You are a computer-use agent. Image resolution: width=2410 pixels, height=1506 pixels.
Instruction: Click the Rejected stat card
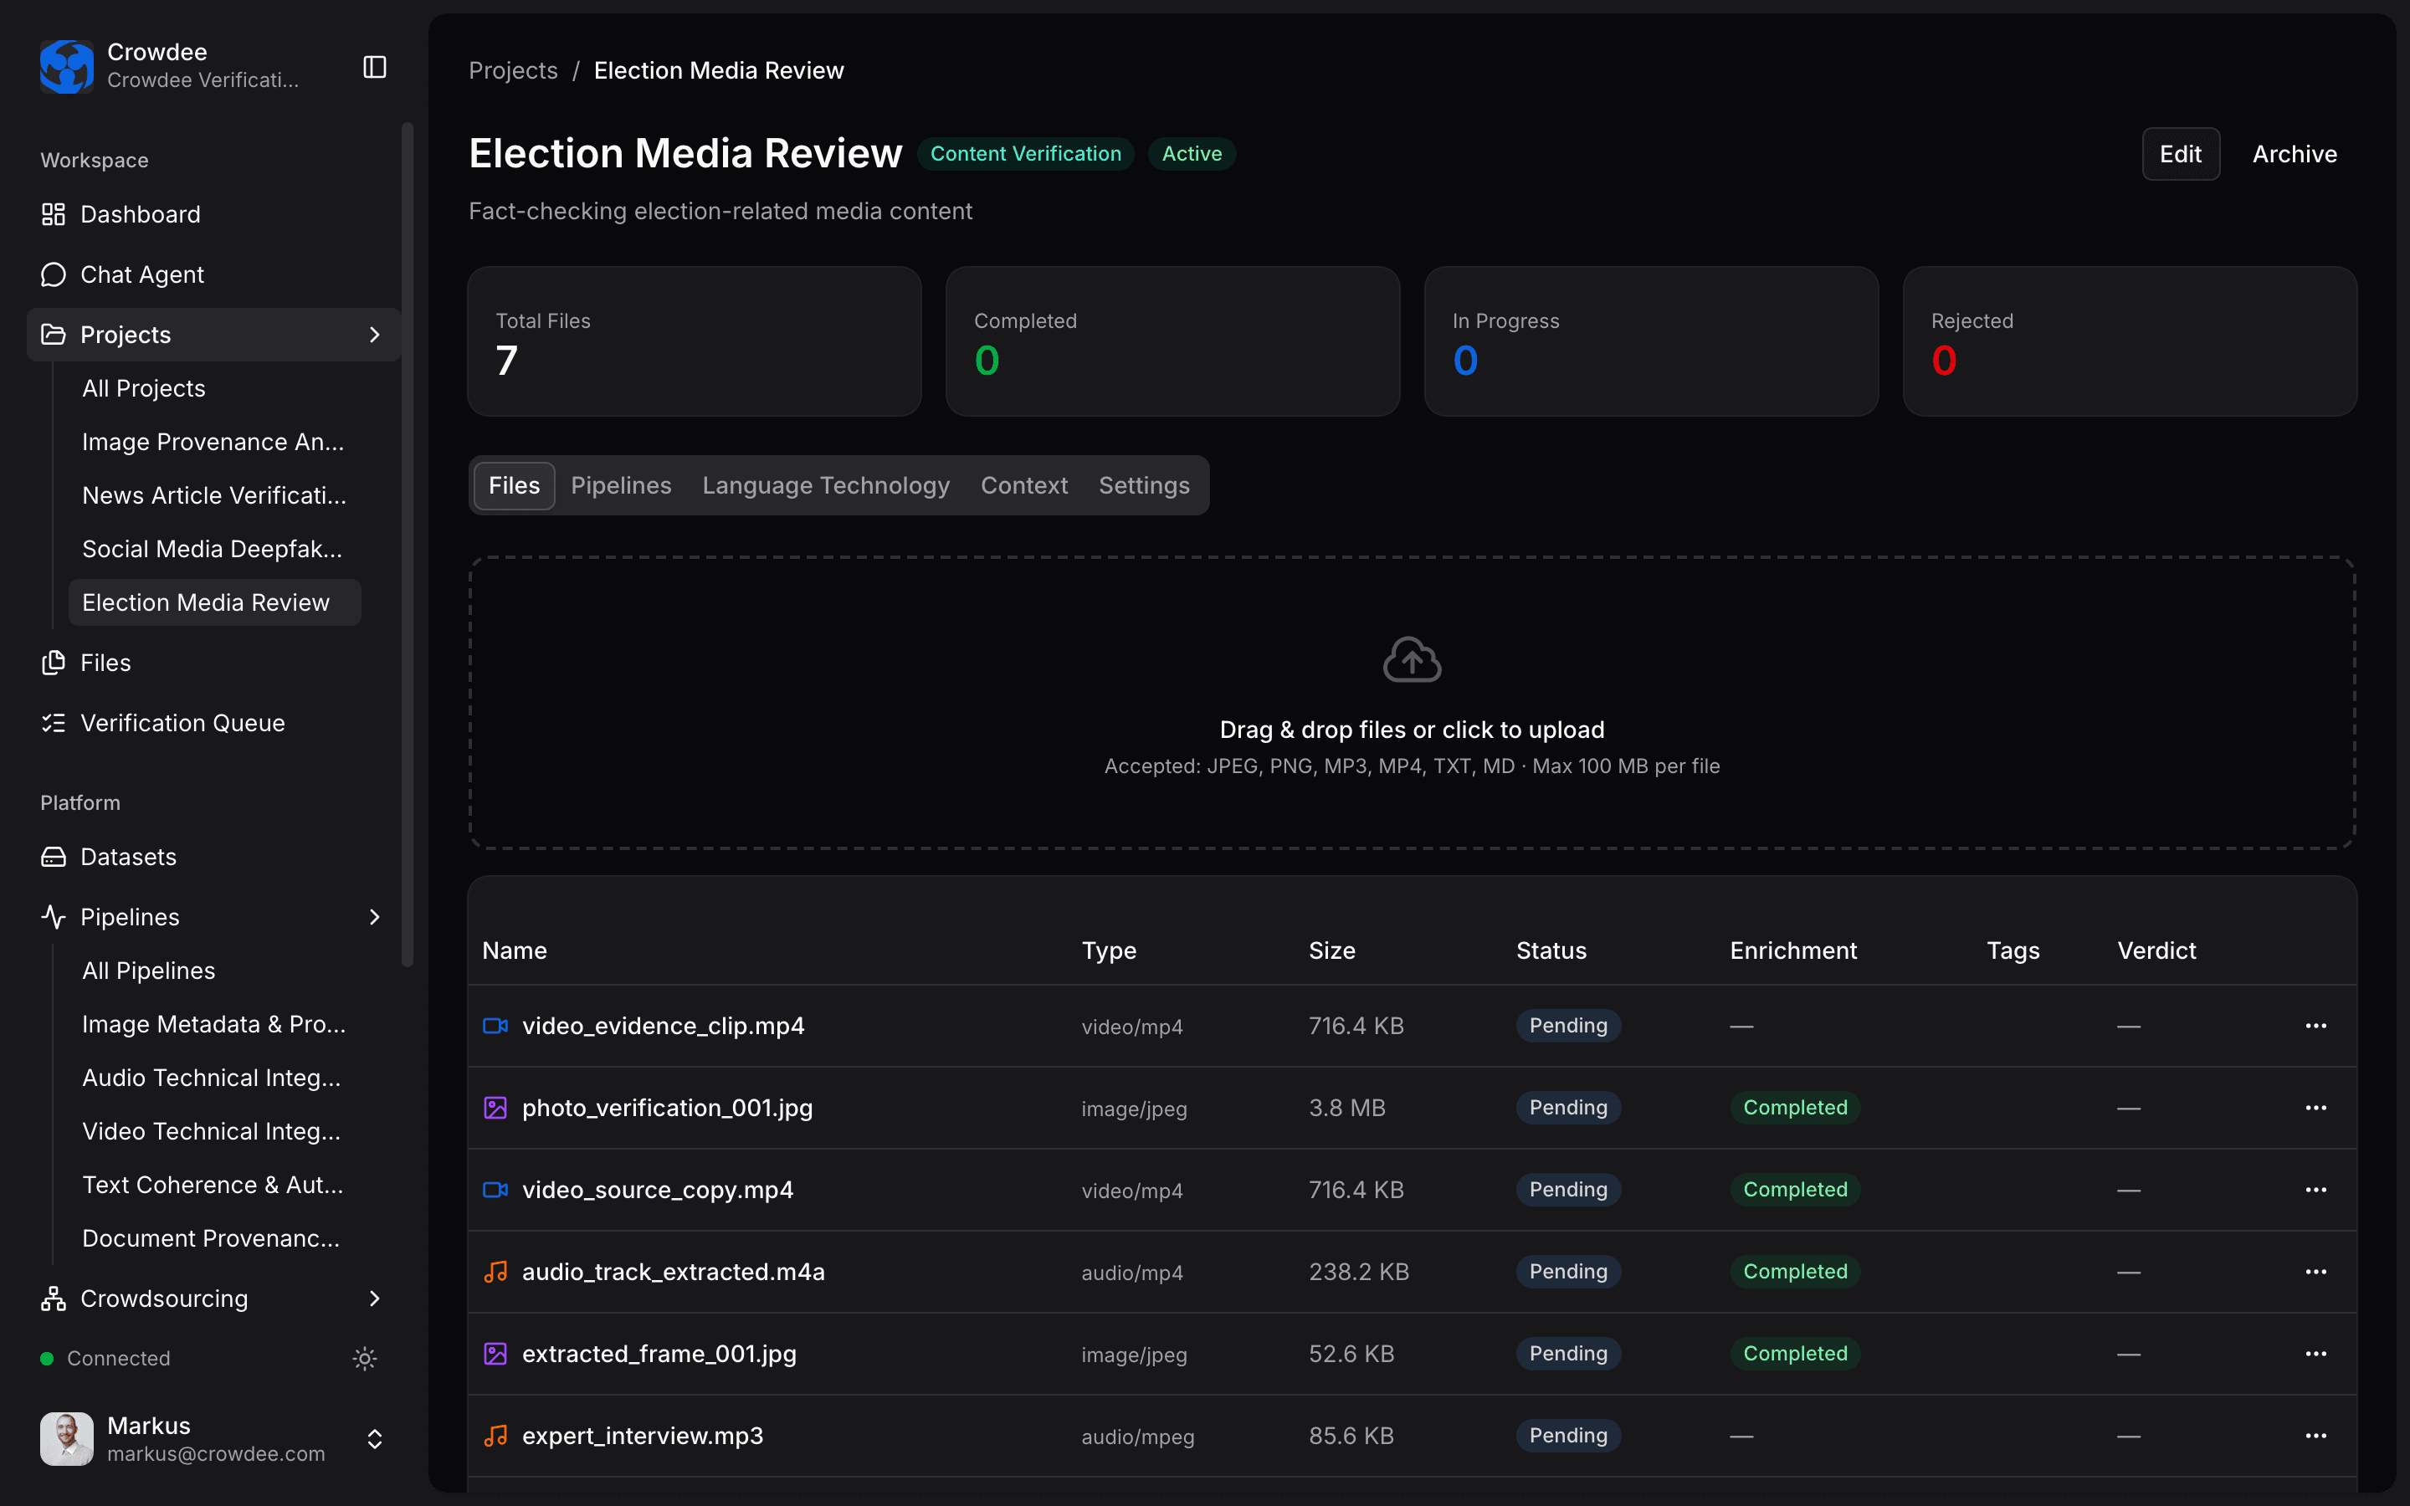click(2129, 341)
